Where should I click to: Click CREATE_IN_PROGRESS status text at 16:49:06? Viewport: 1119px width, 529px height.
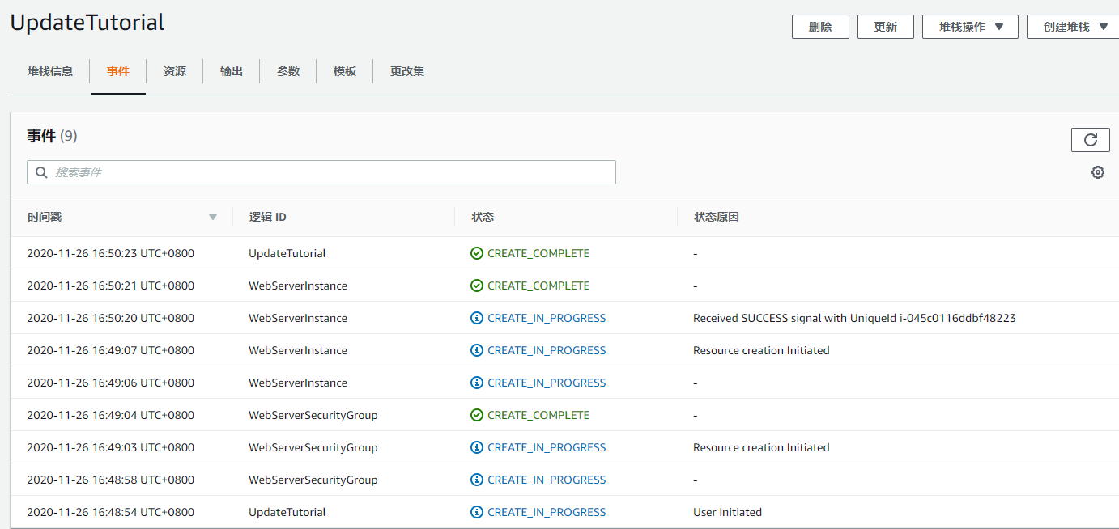pos(547,383)
